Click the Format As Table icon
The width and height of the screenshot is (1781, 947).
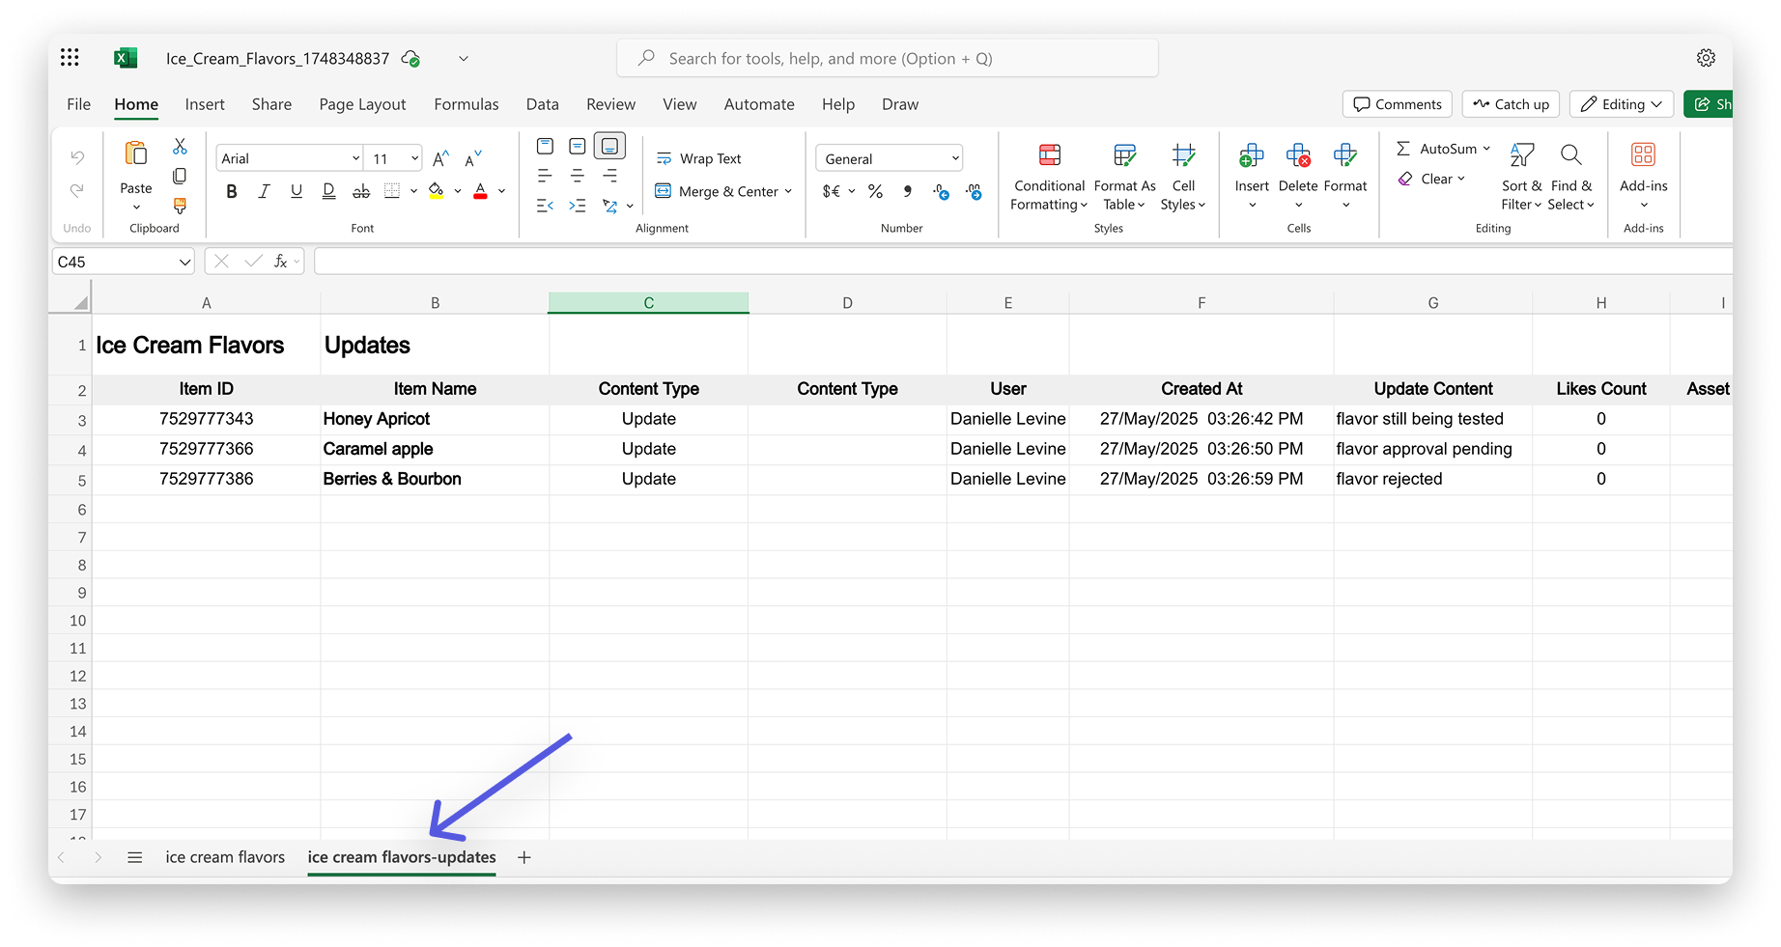point(1124,155)
